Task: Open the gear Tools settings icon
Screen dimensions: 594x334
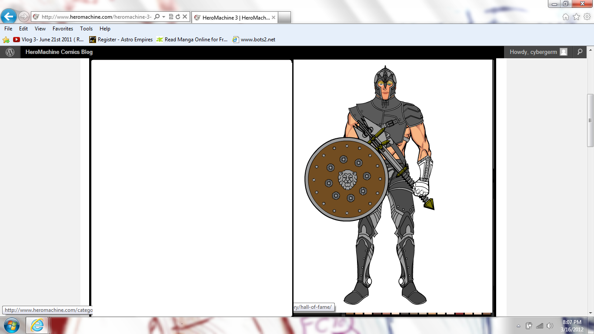Action: [x=587, y=17]
